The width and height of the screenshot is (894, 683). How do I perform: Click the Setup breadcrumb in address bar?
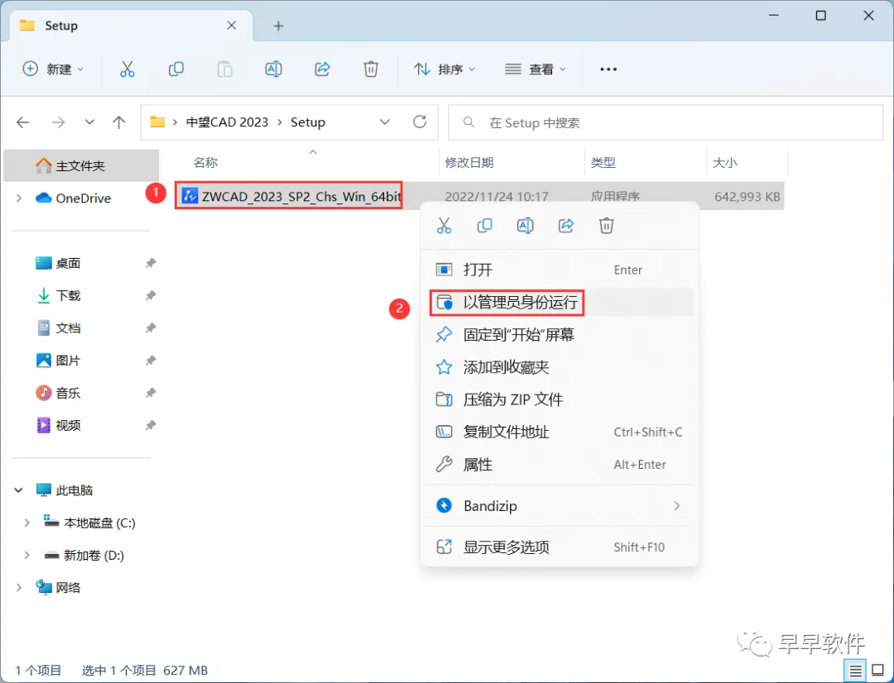click(x=308, y=122)
